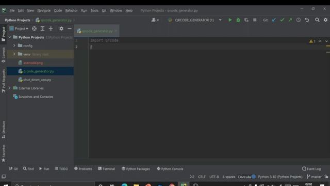Viewport: 330px width, 186px height.
Task: Open the Edit menu
Action: click(x=21, y=10)
